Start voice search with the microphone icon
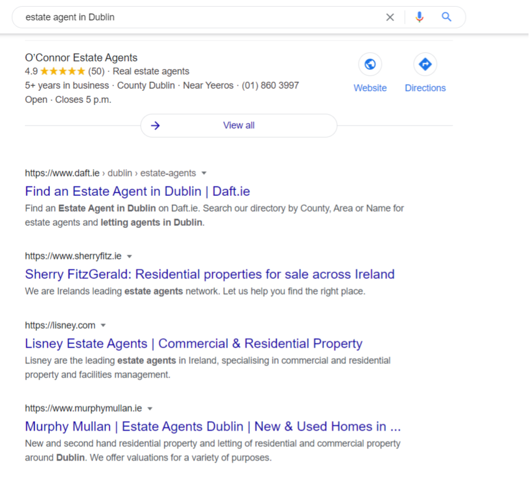 [x=419, y=17]
